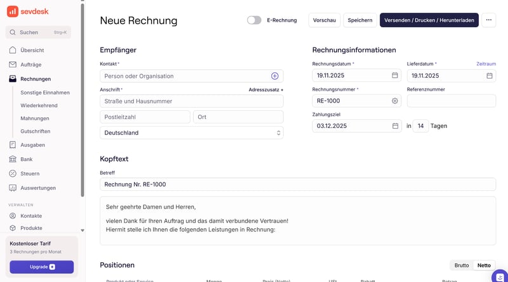The width and height of the screenshot is (508, 282).
Task: Open the Lieferdatum calendar picker icon
Action: [x=489, y=75]
